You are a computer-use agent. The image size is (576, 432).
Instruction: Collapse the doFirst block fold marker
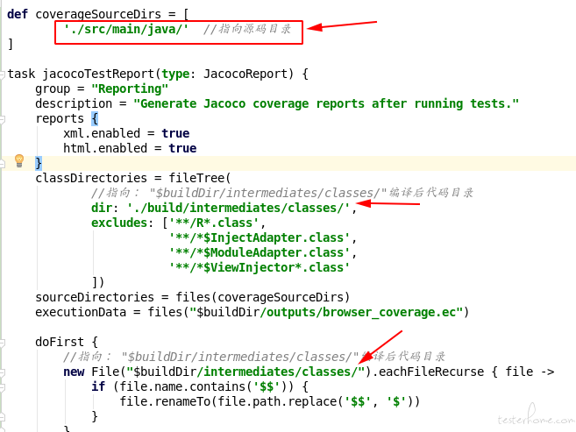pyautogui.click(x=2, y=343)
